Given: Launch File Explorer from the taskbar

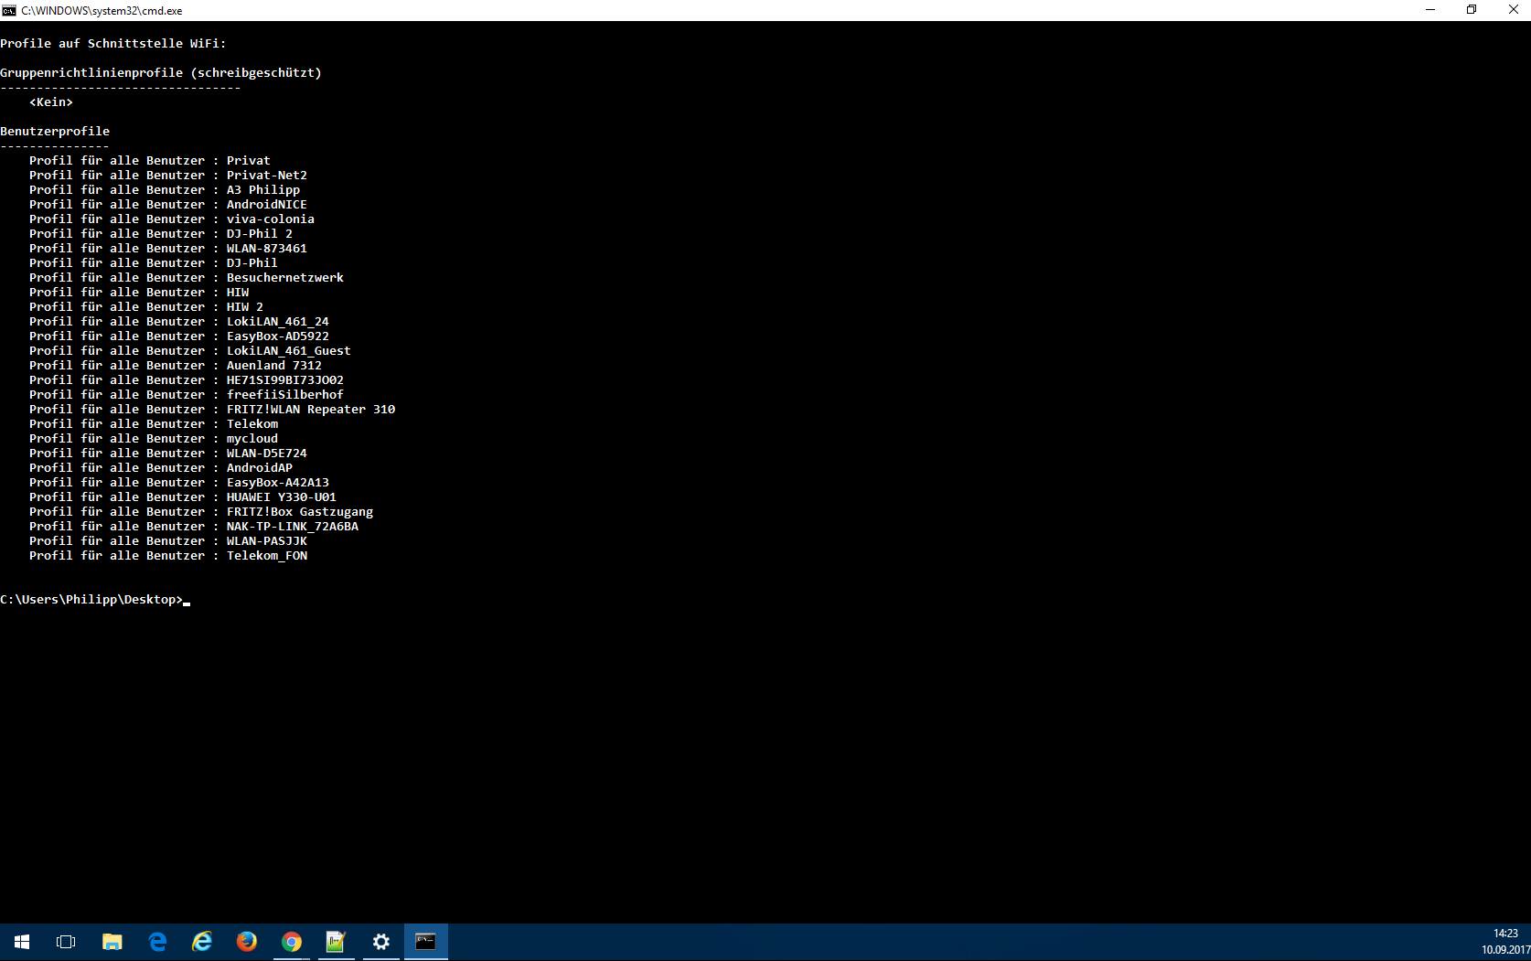Looking at the screenshot, I should pos(112,942).
